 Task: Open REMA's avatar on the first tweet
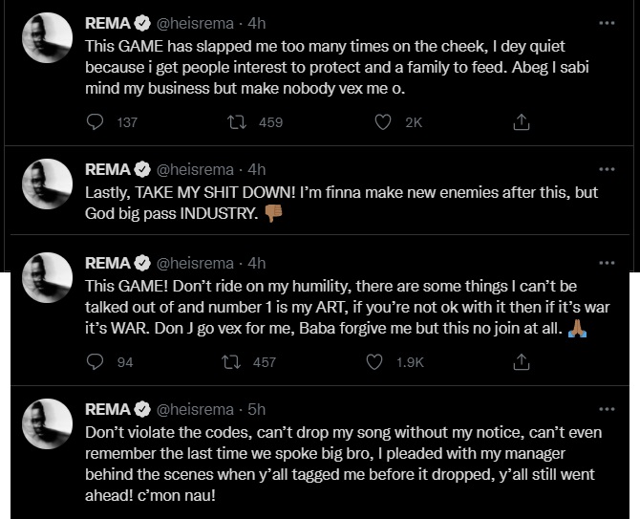[48, 37]
